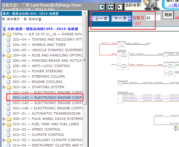Click the 当前:路虎--揽胜运动版L494 root link
The height and width of the screenshot is (147, 179).
pyautogui.click(x=43, y=29)
